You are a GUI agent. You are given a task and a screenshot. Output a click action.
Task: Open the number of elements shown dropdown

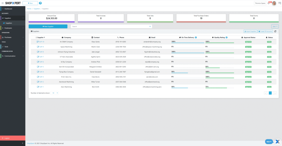click(x=55, y=93)
